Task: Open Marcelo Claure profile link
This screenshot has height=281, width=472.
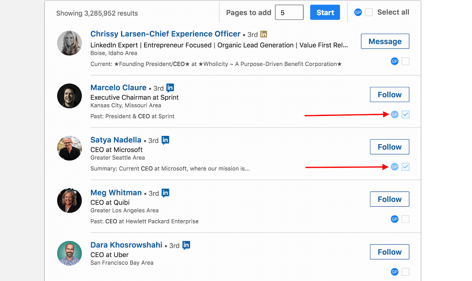Action: pyautogui.click(x=118, y=88)
